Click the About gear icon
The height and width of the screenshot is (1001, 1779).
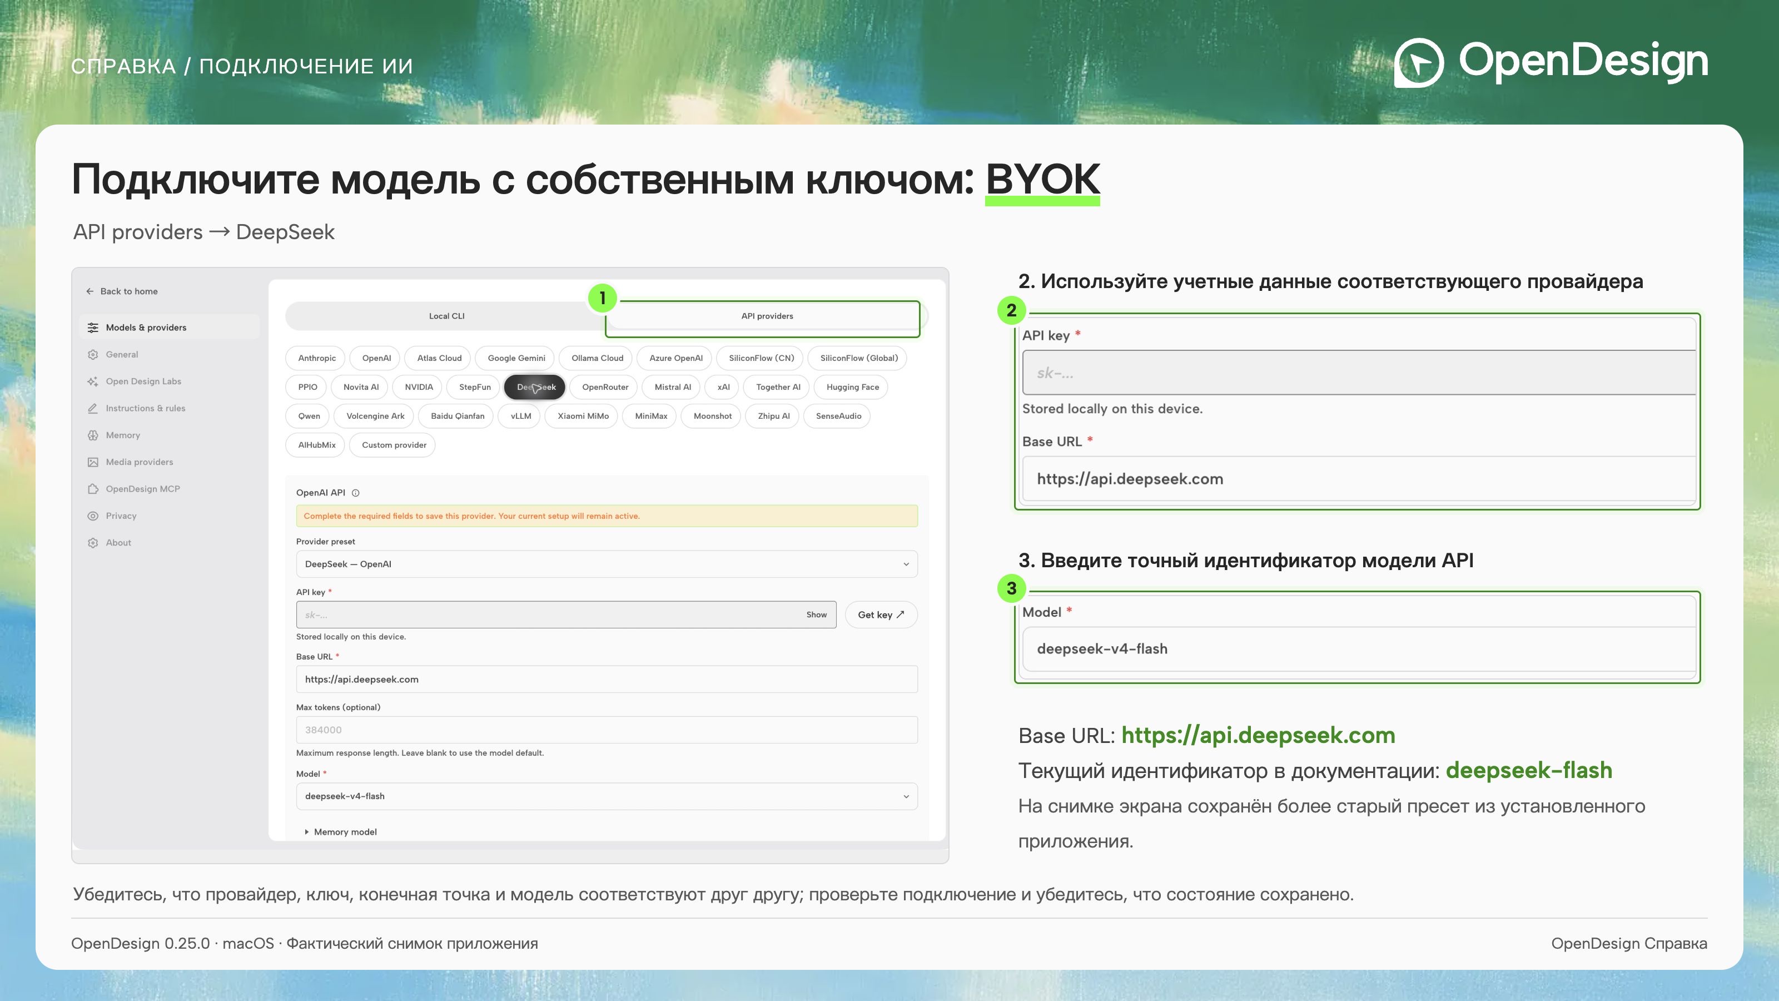pos(92,543)
